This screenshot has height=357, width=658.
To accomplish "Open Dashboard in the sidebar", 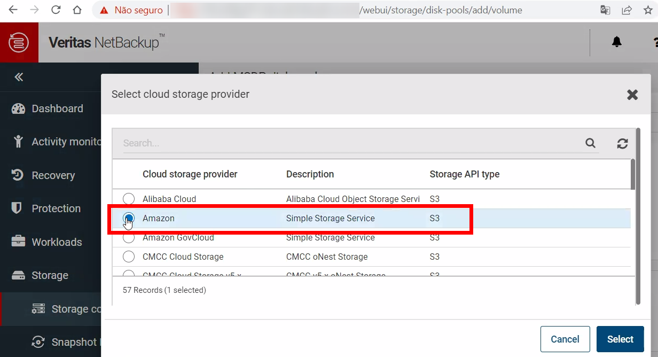I will tap(57, 108).
